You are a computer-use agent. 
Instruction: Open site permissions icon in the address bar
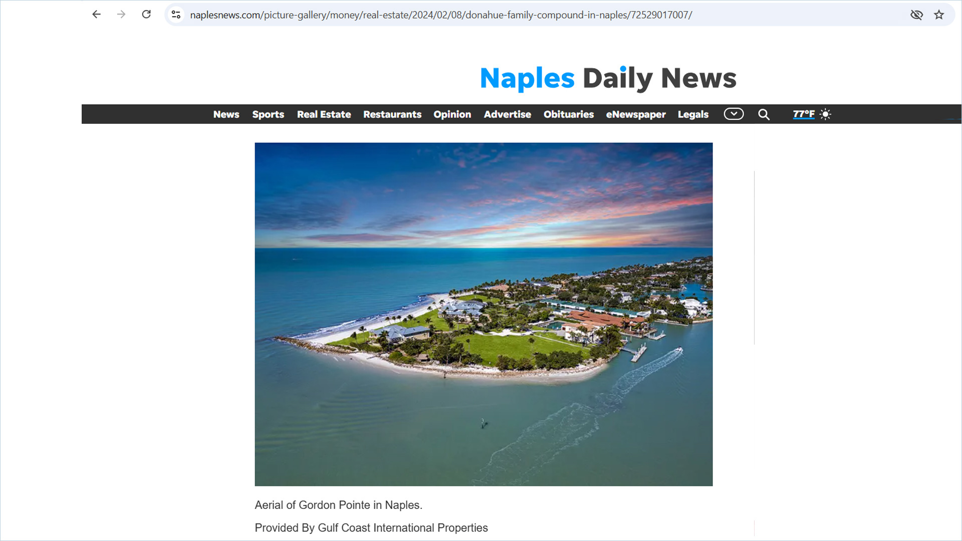(x=176, y=14)
